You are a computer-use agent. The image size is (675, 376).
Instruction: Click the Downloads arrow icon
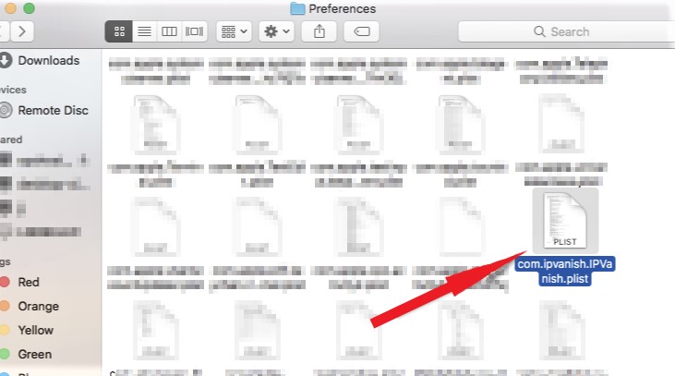pos(6,60)
